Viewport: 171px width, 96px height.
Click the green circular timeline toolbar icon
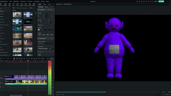[x=14, y=59]
